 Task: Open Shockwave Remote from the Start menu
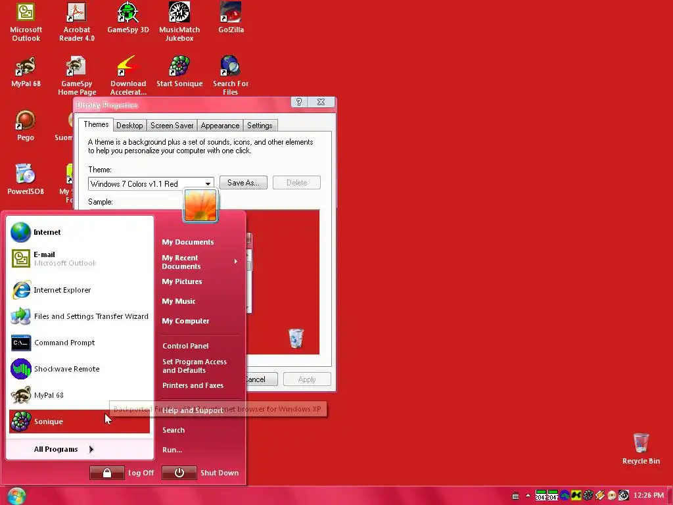coord(80,369)
